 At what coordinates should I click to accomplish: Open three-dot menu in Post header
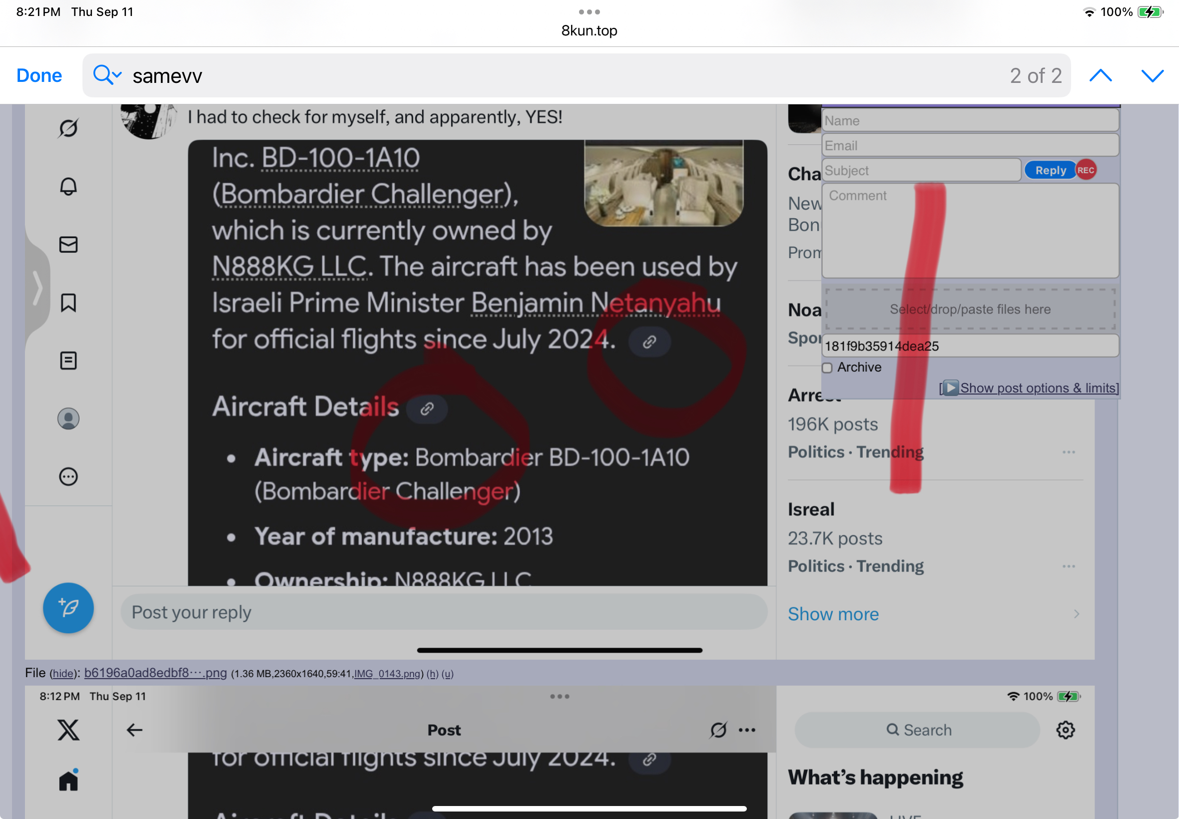click(747, 730)
